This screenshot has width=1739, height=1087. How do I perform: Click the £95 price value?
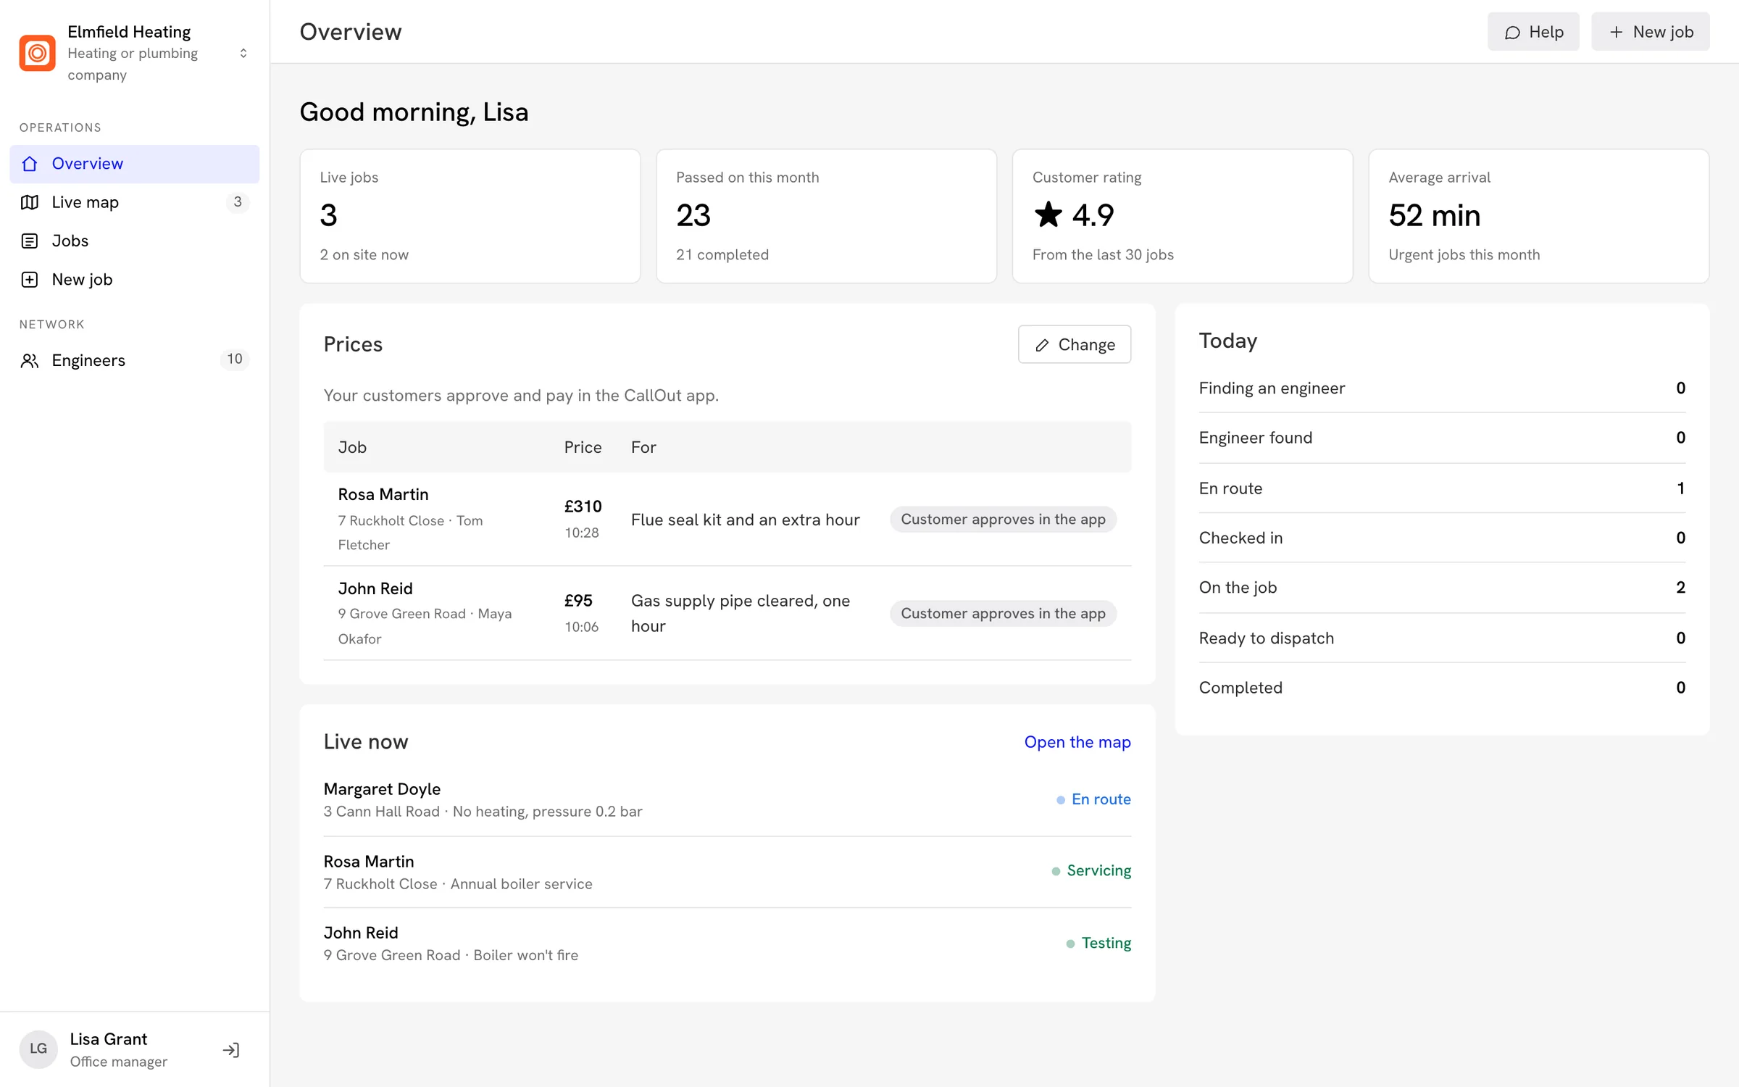(x=578, y=601)
